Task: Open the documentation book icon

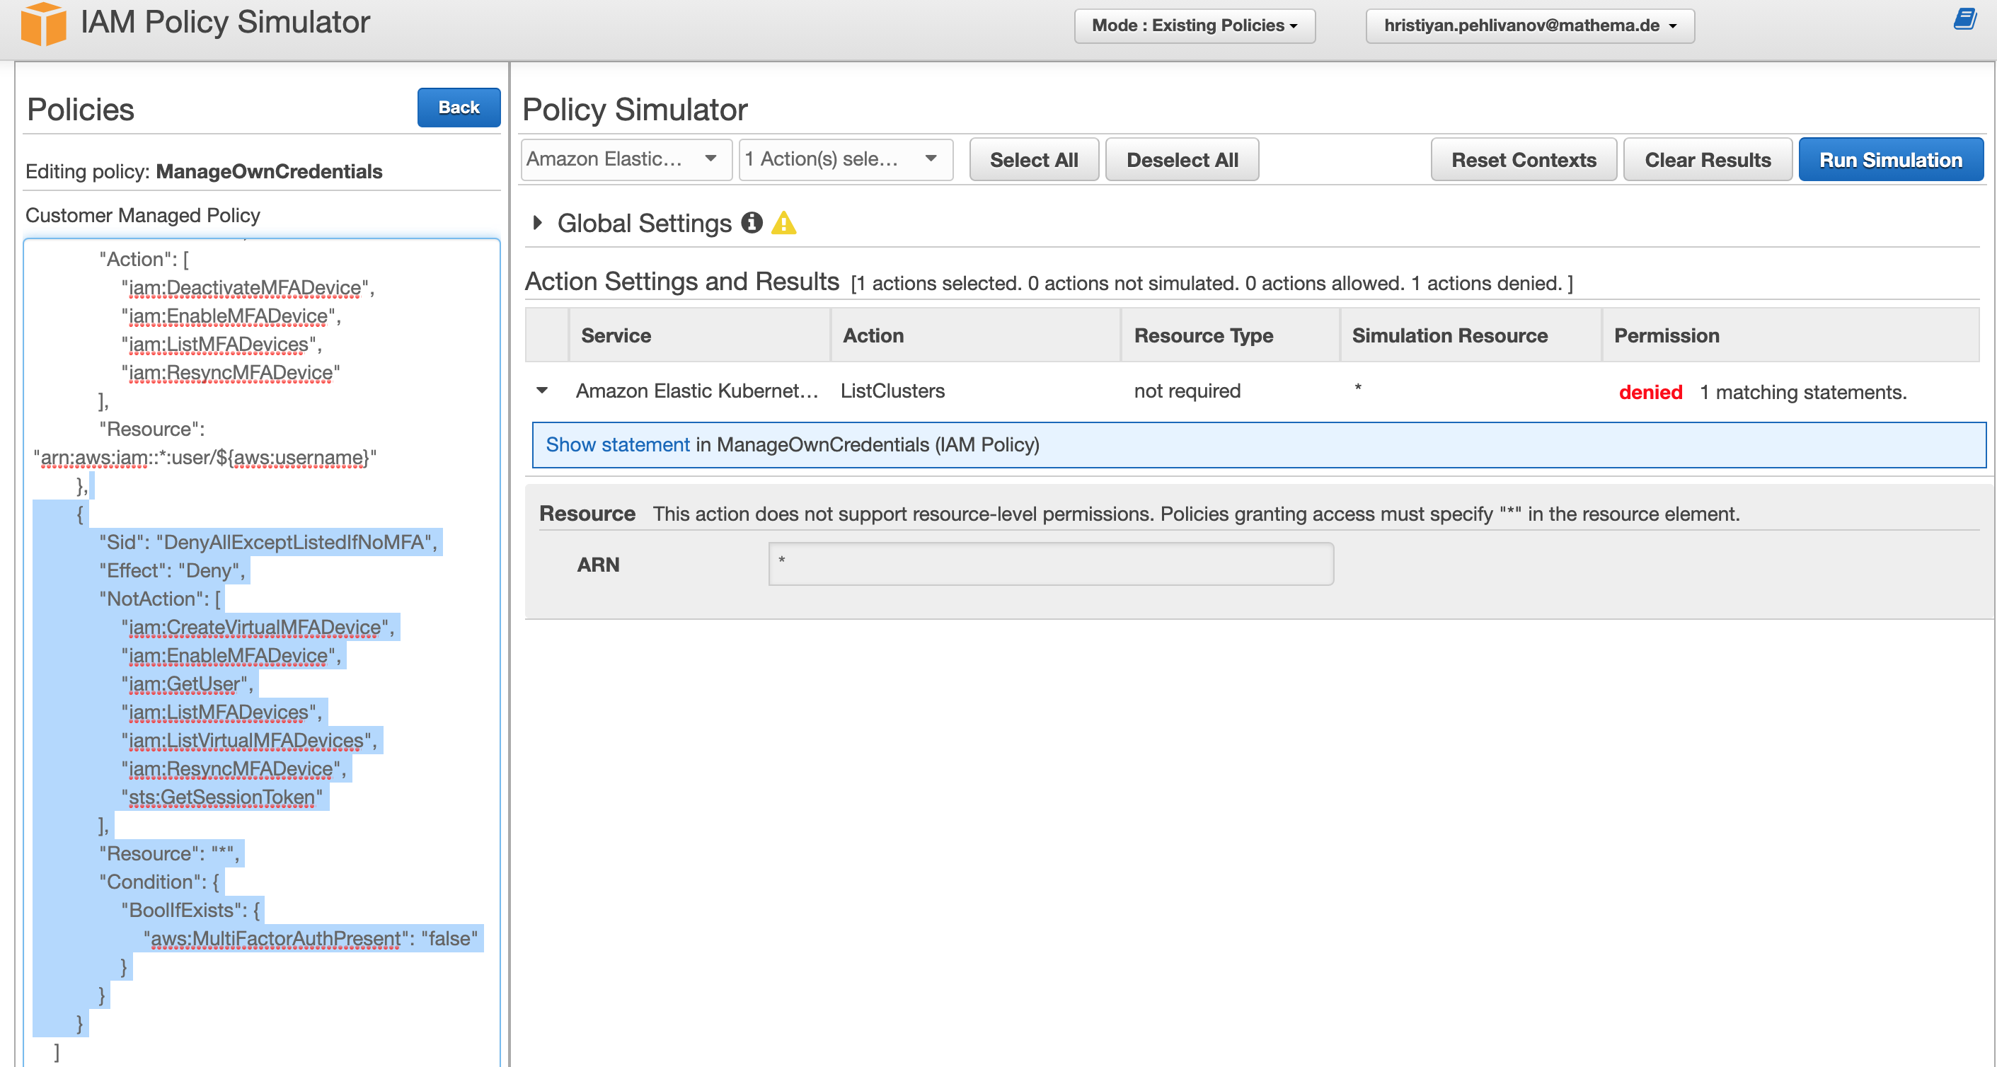Action: pyautogui.click(x=1964, y=18)
